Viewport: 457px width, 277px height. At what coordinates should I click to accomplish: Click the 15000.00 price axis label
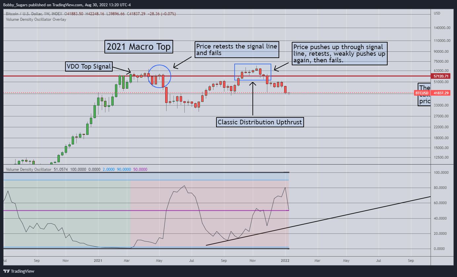(x=441, y=148)
